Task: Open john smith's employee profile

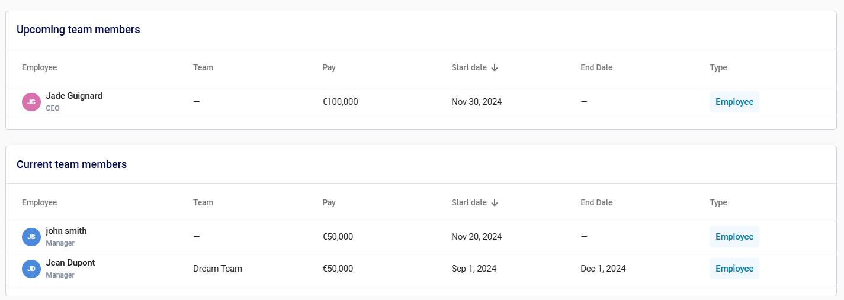Action: point(66,231)
